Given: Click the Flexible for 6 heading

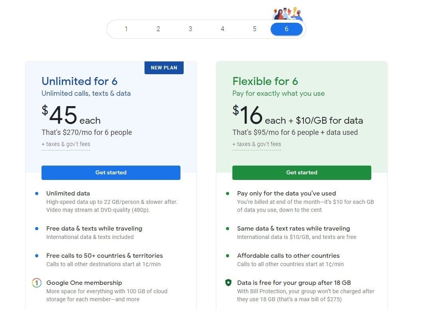Looking at the screenshot, I should [x=265, y=81].
